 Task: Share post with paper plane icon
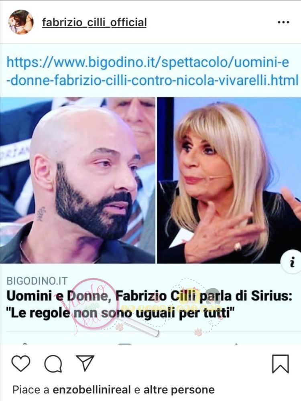85,363
